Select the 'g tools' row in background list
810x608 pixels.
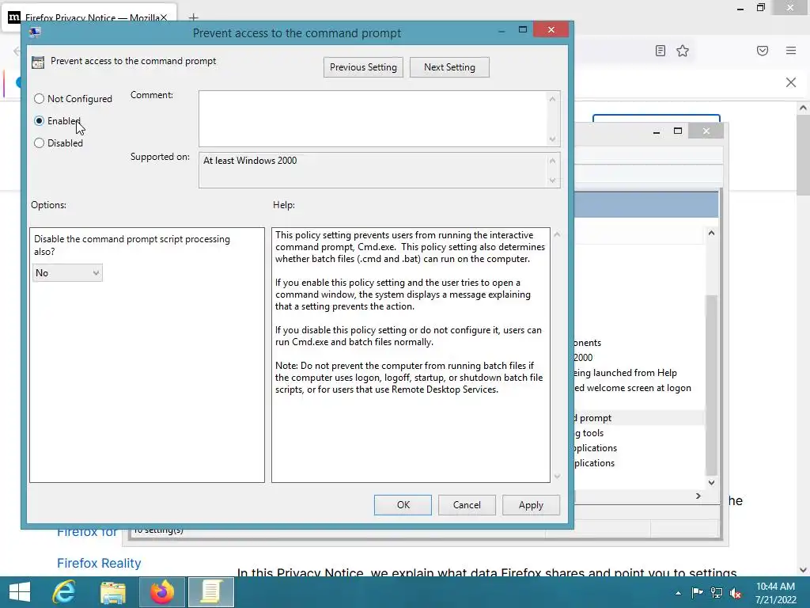(638, 433)
